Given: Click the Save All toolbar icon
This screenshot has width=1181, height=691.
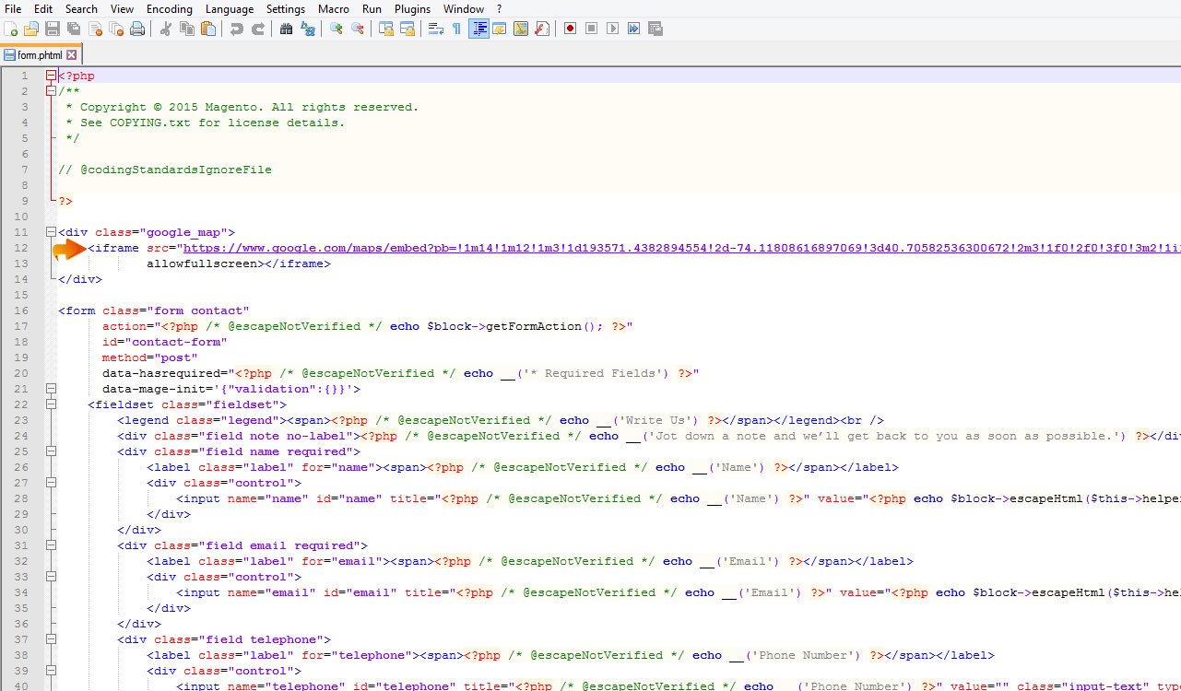Looking at the screenshot, I should tap(74, 29).
